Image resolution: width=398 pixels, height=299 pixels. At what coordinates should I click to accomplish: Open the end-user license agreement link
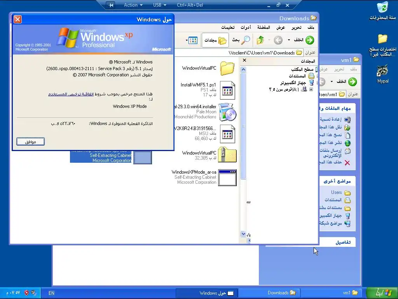tap(71, 94)
